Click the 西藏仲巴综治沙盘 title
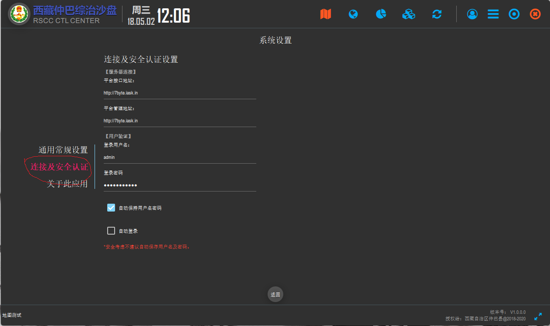Screen dimensions: 550x326 point(75,10)
